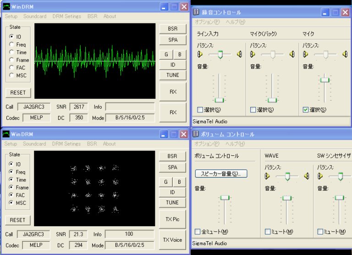Image resolution: width=352 pixels, height=255 pixels.
Task: Click Mode field in upper WinDRM window
Action: (130, 118)
